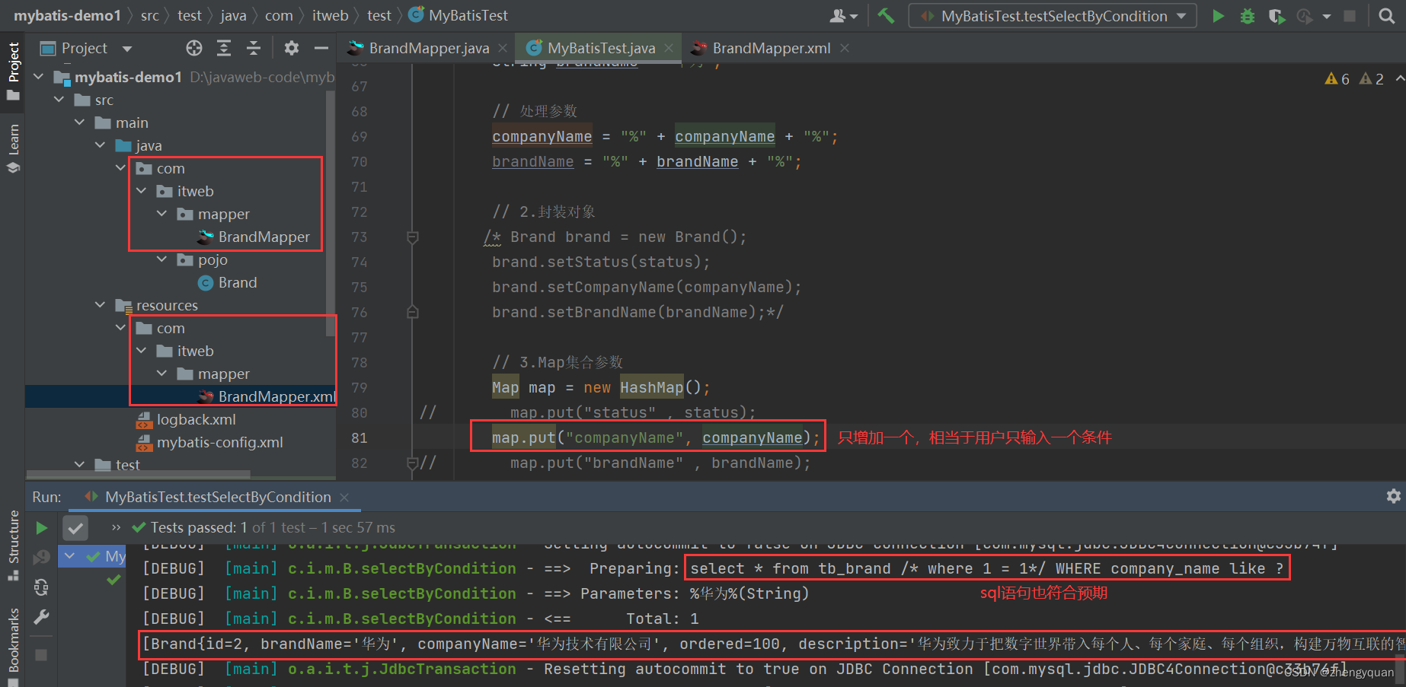Start debugging with the bug icon
Viewport: 1406px width, 687px height.
pos(1248,16)
